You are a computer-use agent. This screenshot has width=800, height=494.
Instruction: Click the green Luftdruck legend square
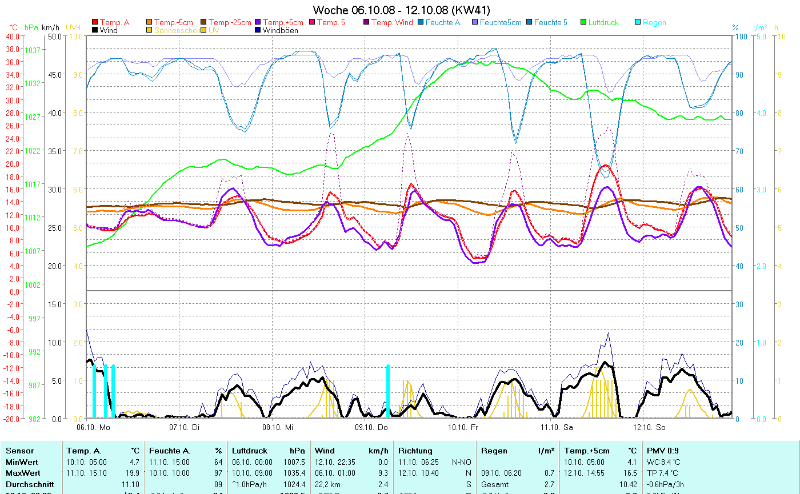coord(583,23)
